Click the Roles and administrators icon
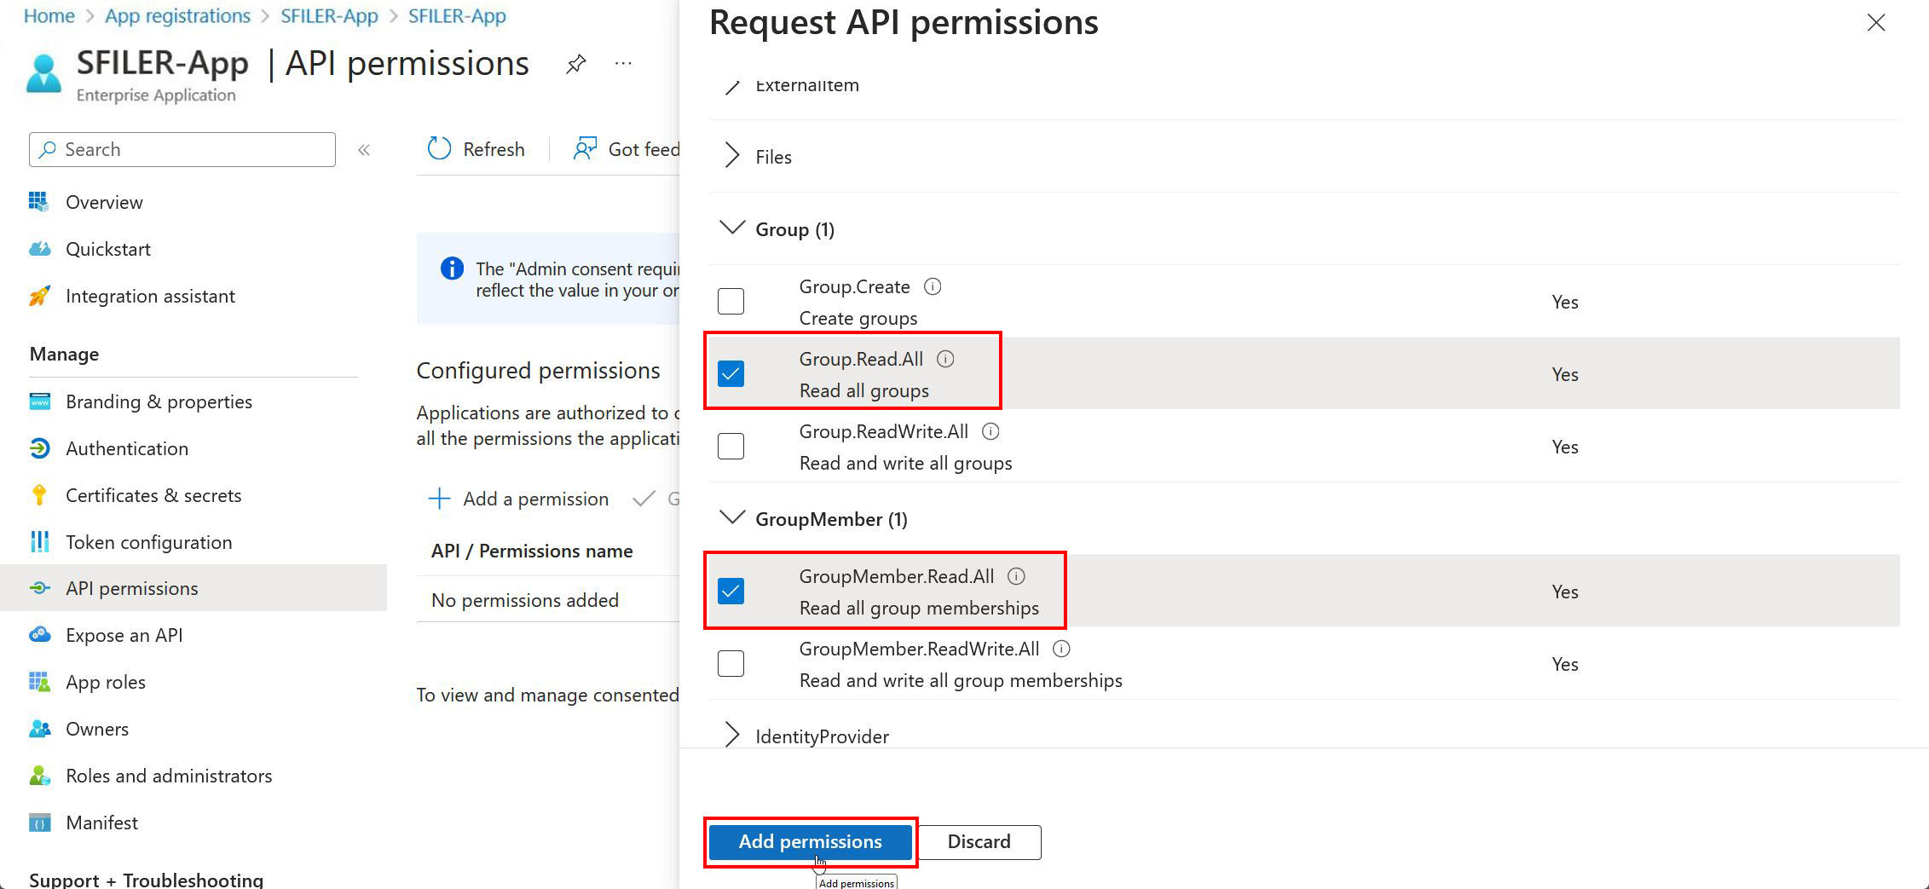The width and height of the screenshot is (1929, 889). [39, 776]
